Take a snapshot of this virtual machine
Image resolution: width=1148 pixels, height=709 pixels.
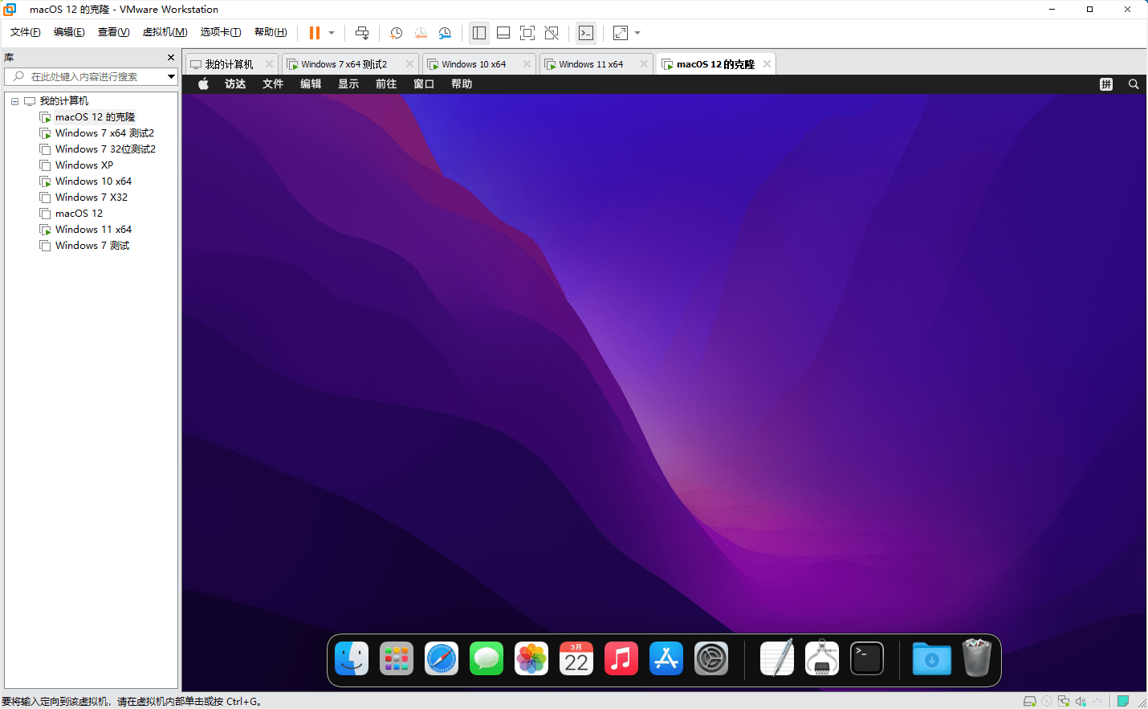tap(397, 33)
